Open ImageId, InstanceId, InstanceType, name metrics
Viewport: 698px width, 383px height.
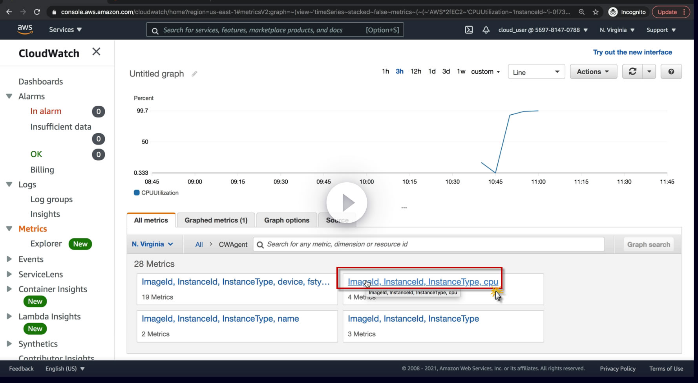tap(220, 319)
